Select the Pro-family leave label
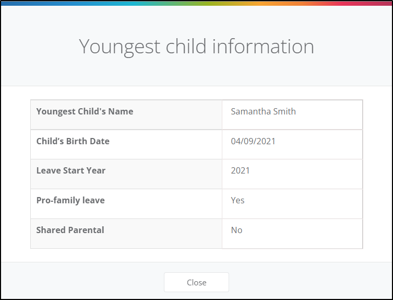393x300 pixels. point(70,200)
